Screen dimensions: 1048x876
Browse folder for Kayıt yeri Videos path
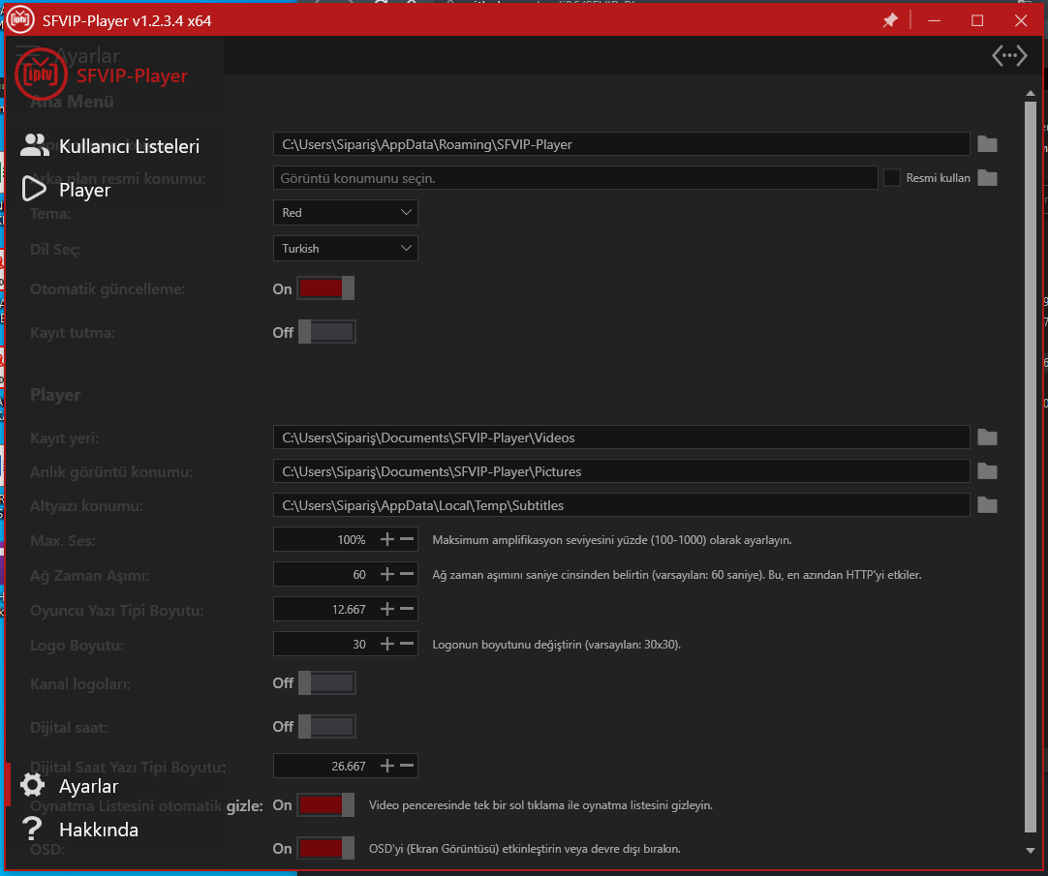coord(987,438)
